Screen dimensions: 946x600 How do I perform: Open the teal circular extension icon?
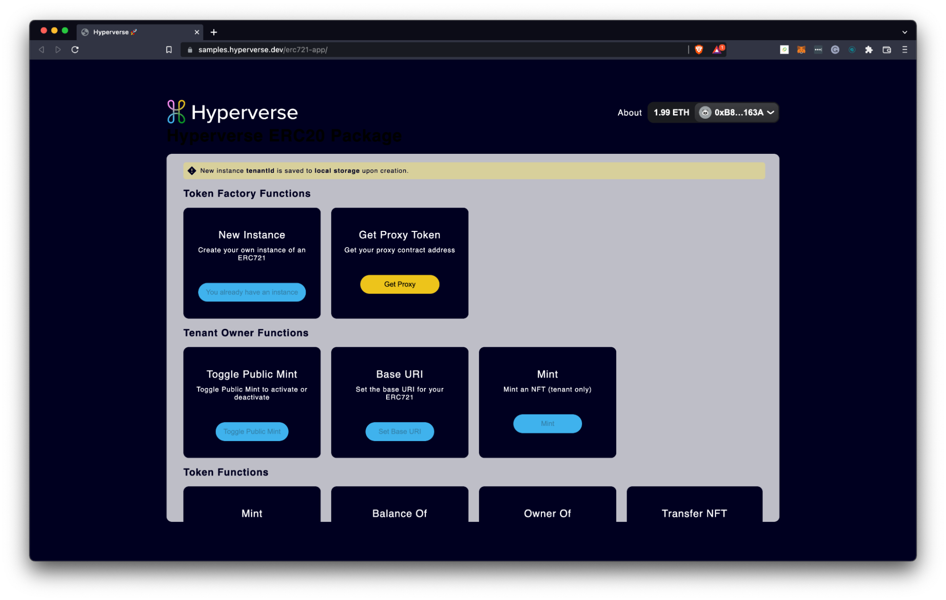click(852, 50)
